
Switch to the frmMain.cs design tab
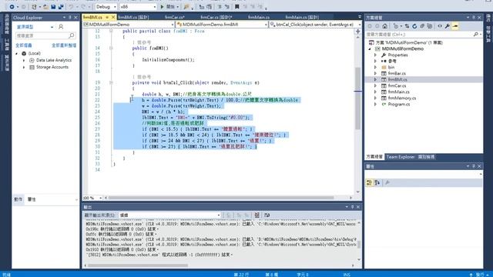pos(302,17)
